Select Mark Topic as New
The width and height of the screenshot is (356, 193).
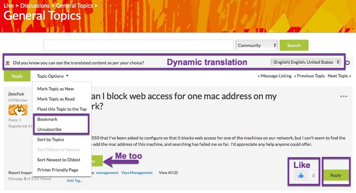click(55, 88)
